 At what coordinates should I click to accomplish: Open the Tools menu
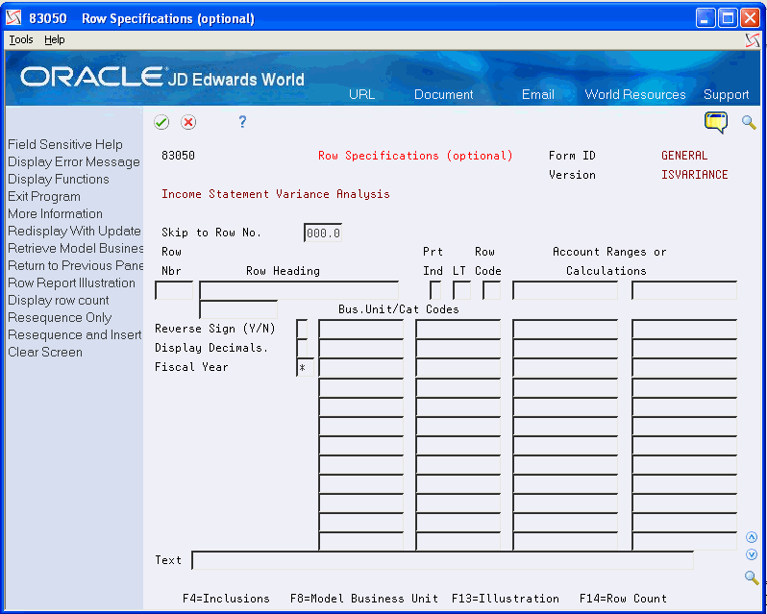[21, 39]
